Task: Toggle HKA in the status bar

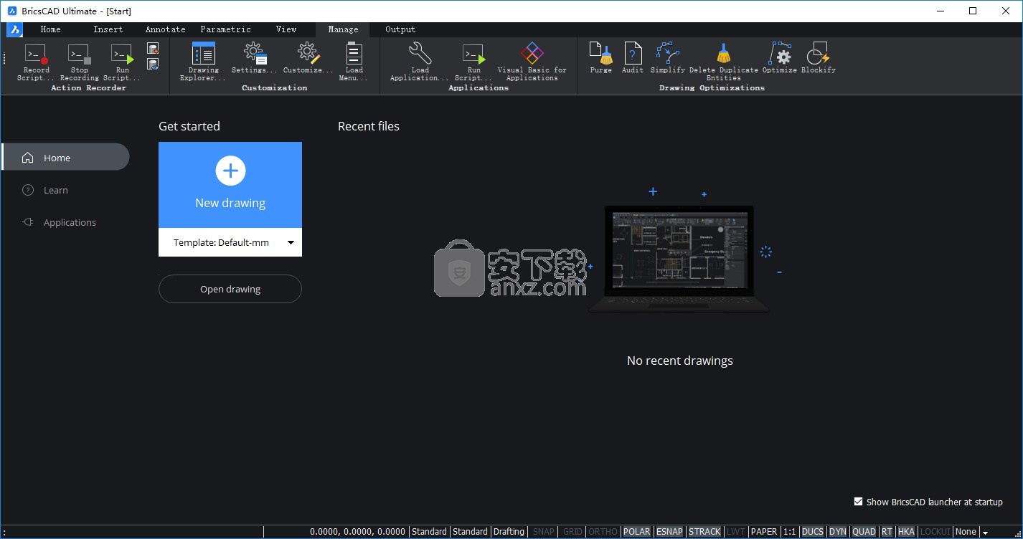Action: tap(906, 532)
